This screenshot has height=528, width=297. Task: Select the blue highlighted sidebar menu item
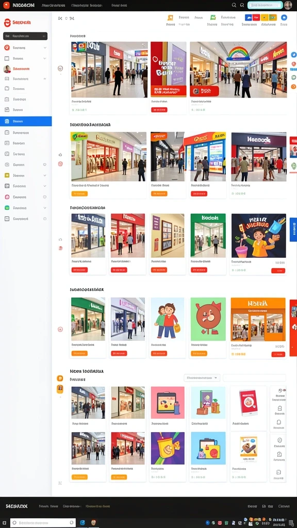click(x=26, y=121)
